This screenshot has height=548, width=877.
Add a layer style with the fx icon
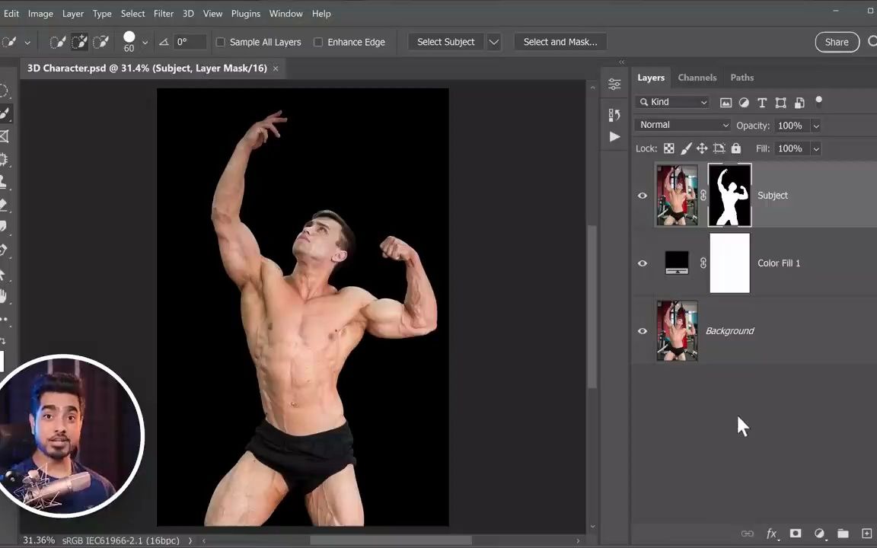coord(772,533)
